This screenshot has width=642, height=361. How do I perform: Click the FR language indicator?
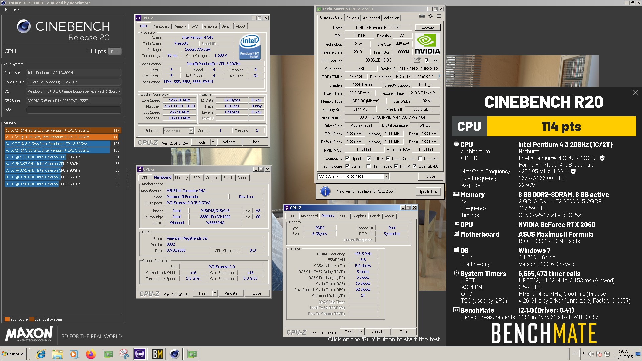(x=575, y=353)
